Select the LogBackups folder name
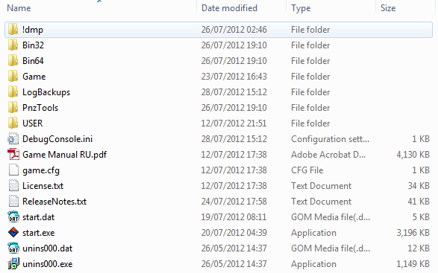This screenshot has width=438, height=273. 46,92
